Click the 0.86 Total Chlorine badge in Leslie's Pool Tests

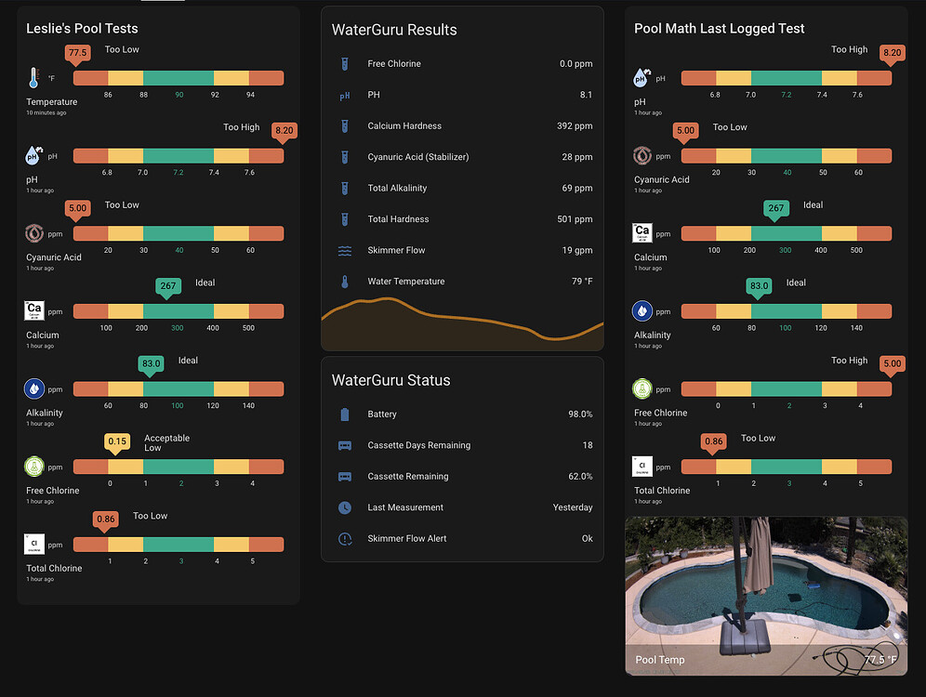click(106, 519)
